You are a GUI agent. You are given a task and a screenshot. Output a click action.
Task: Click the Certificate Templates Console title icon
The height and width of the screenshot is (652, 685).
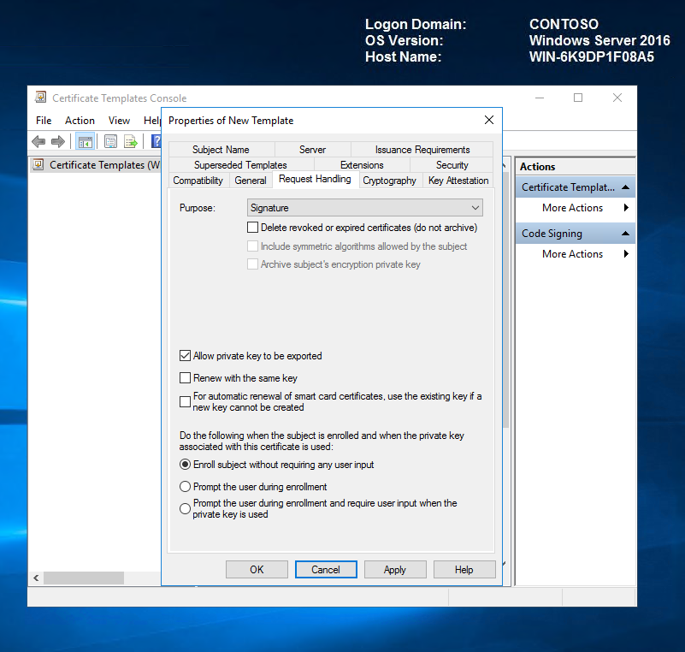coord(41,98)
